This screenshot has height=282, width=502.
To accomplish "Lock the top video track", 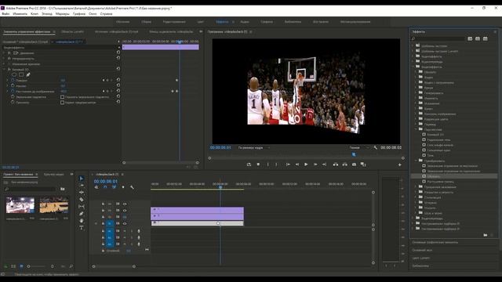I will [x=103, y=204].
